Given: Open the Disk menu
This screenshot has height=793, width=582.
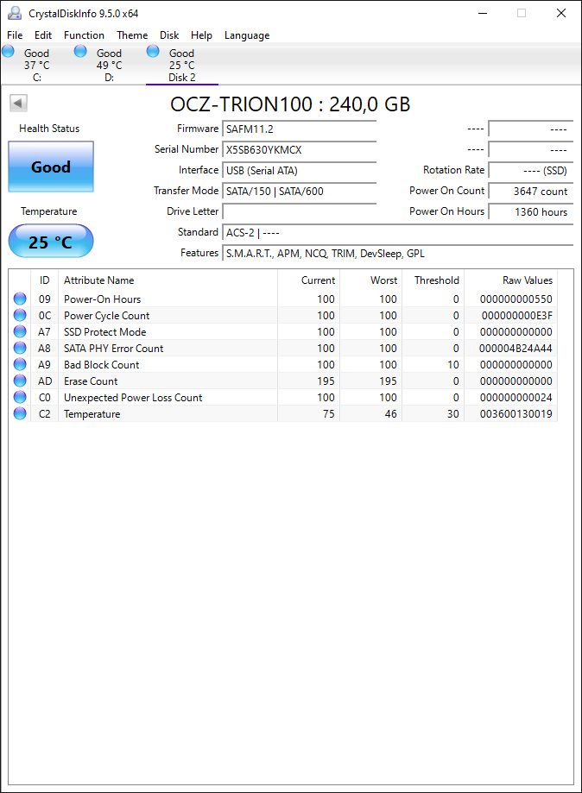Looking at the screenshot, I should coord(169,35).
